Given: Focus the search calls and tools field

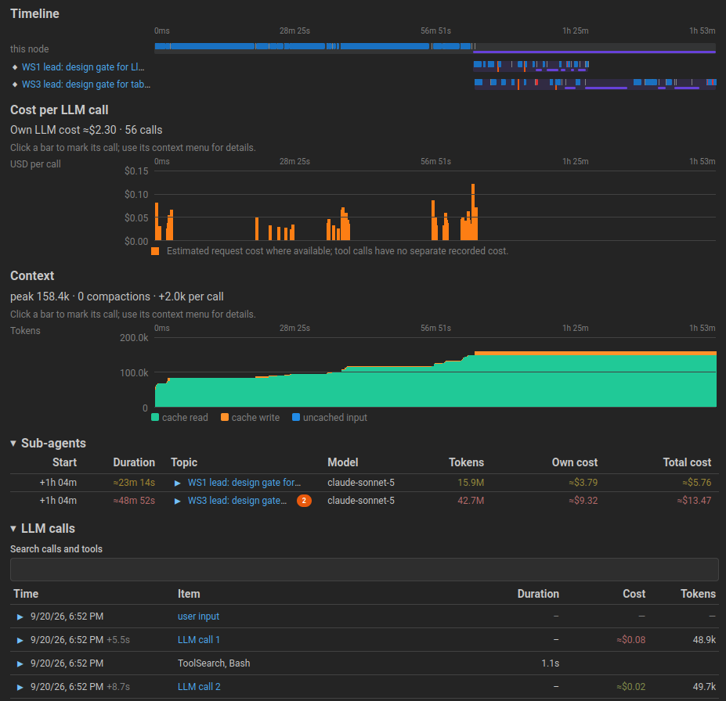Looking at the screenshot, I should point(364,570).
